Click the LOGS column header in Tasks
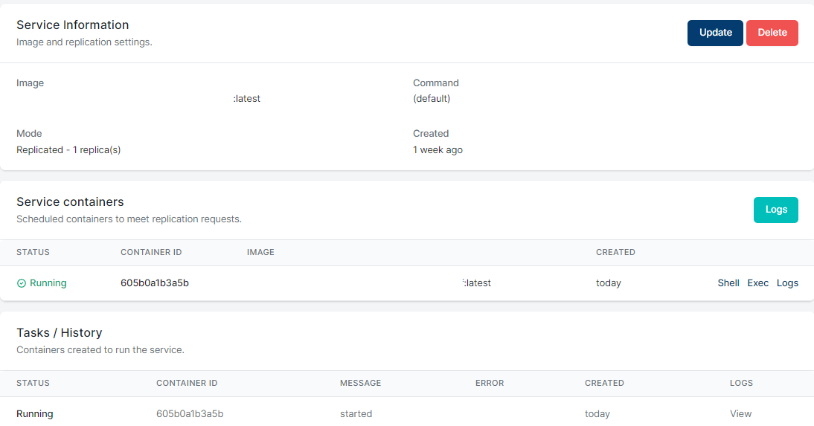This screenshot has width=814, height=426. pyautogui.click(x=741, y=383)
